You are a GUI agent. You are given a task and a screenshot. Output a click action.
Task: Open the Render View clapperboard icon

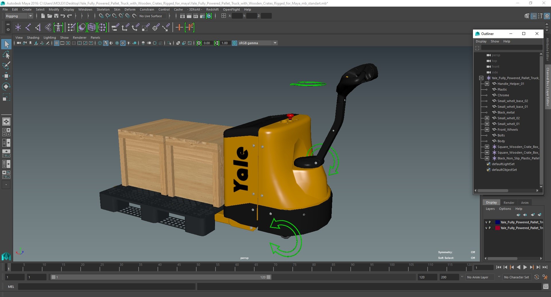click(182, 16)
